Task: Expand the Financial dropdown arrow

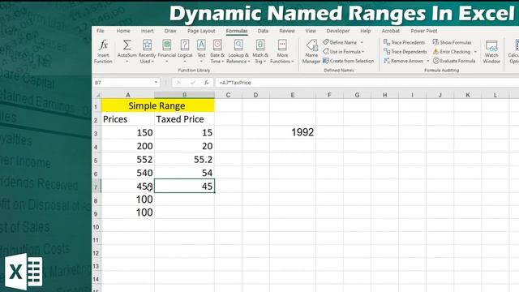Action: tap(167, 62)
